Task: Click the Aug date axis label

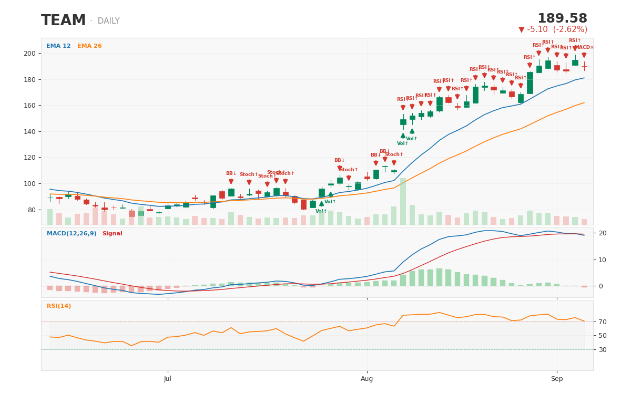Action: tap(367, 379)
